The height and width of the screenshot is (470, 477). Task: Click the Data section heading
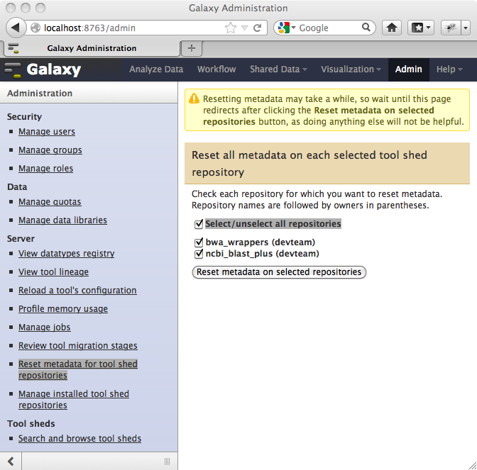point(17,187)
